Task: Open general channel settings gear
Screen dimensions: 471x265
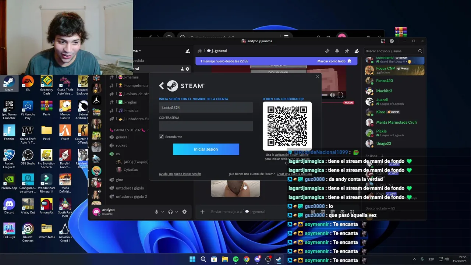Action: pos(187,69)
